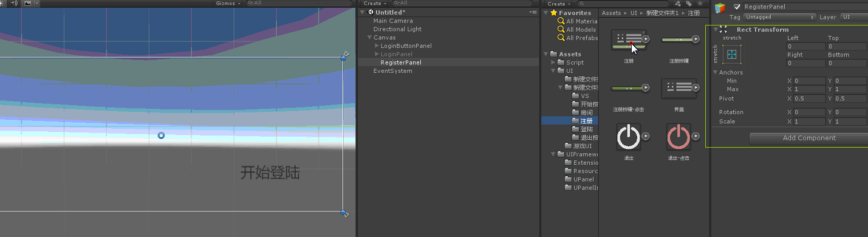Click Save search star icon in Project
This screenshot has height=237, width=868.
[x=700, y=3]
